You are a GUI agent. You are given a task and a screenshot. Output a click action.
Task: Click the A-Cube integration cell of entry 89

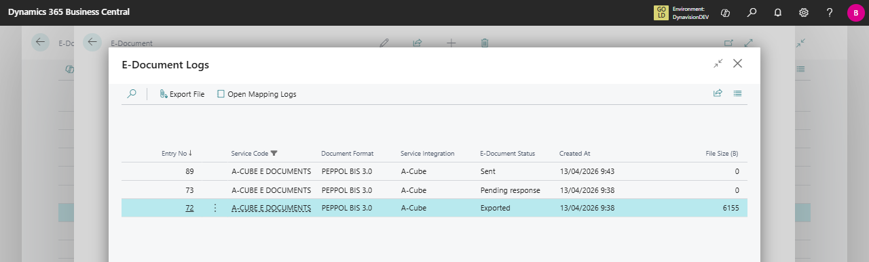413,171
